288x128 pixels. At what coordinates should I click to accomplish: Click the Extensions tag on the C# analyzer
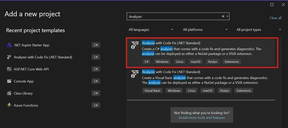tap(232, 62)
